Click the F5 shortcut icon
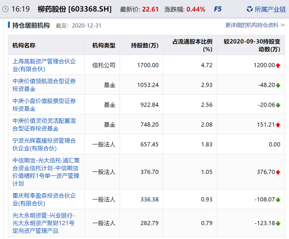 (218, 9)
